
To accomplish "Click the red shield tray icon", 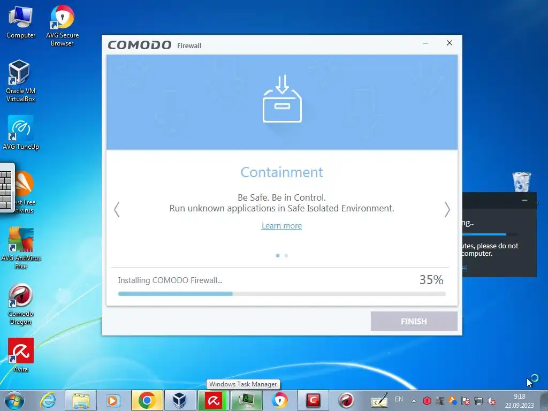I will (427, 401).
